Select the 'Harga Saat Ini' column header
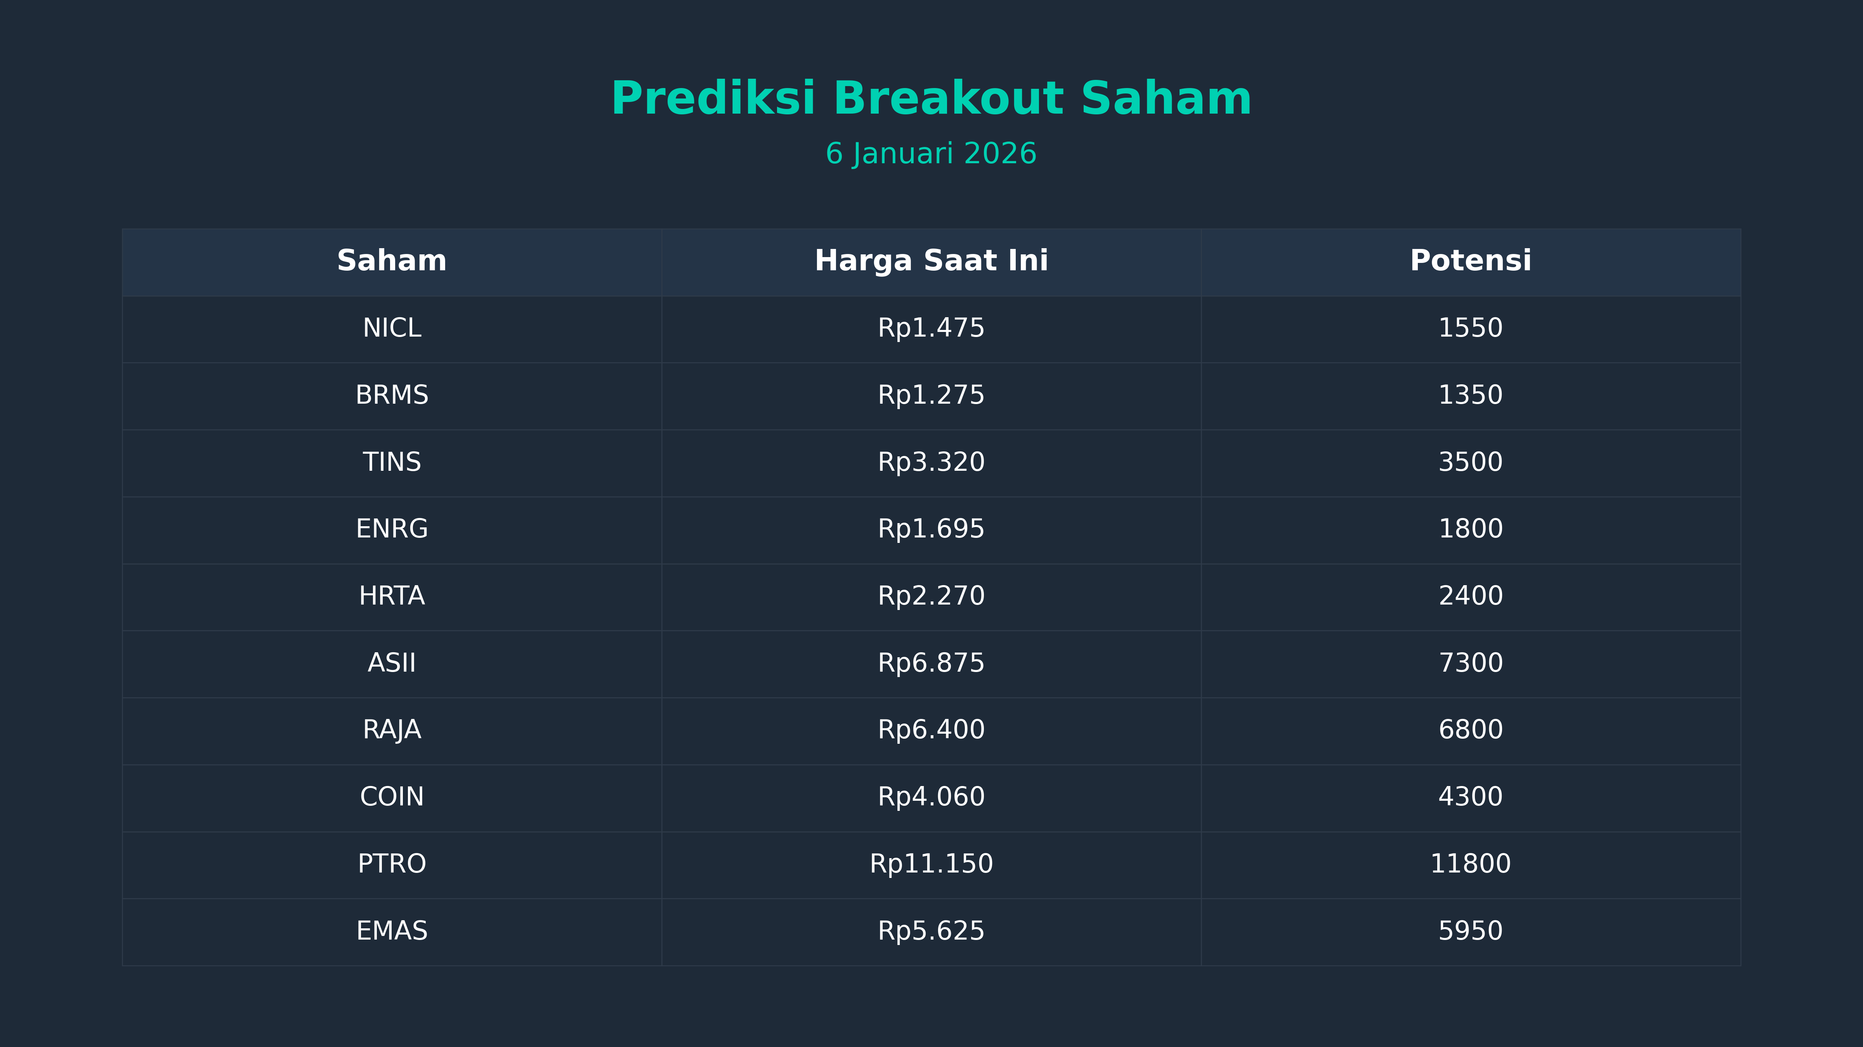This screenshot has height=1047, width=1863. coord(931,261)
